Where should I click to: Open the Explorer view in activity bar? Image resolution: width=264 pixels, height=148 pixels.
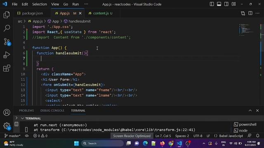click(x=7, y=15)
